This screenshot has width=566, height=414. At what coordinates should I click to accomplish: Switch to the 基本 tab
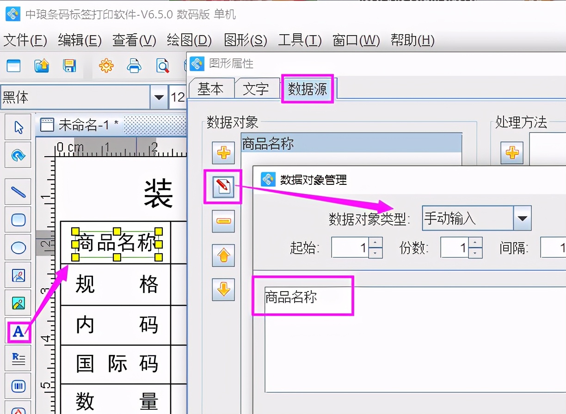[x=210, y=89]
